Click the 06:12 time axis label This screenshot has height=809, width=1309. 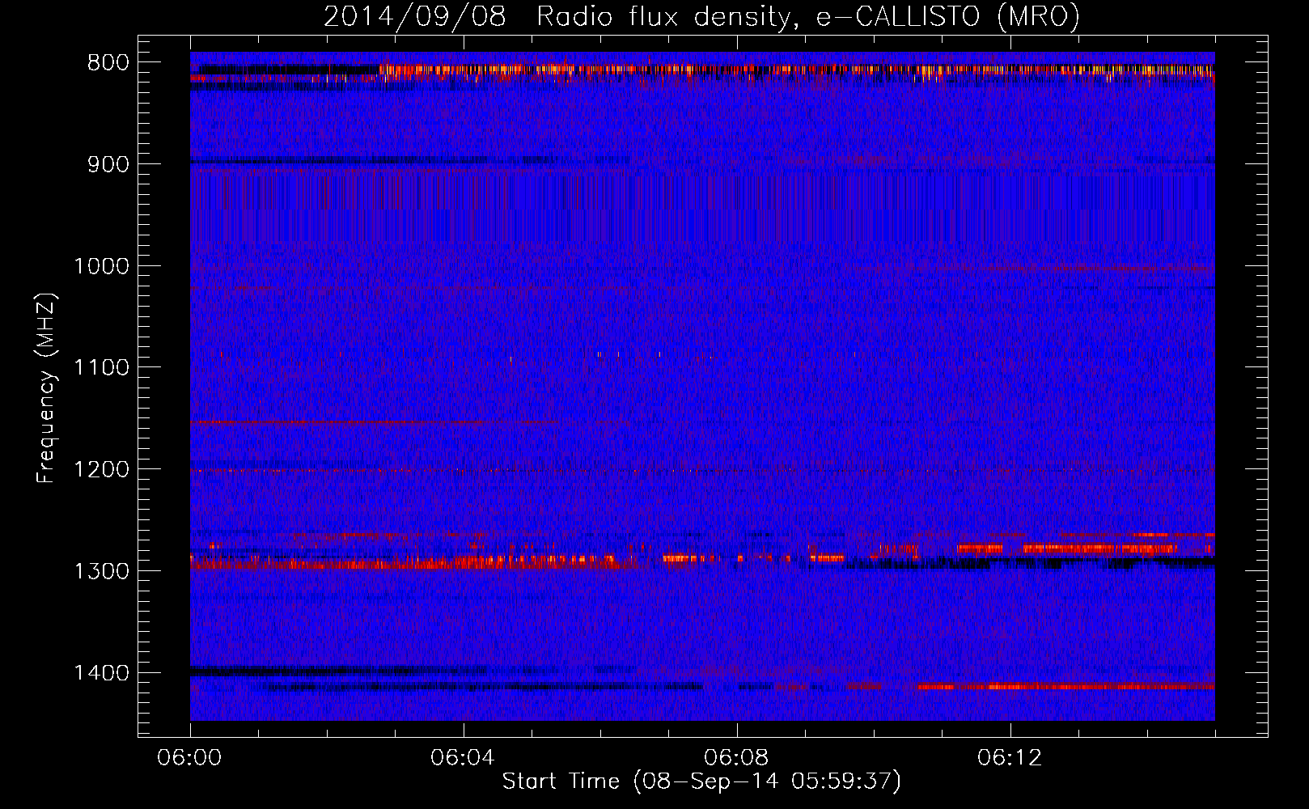point(1010,758)
